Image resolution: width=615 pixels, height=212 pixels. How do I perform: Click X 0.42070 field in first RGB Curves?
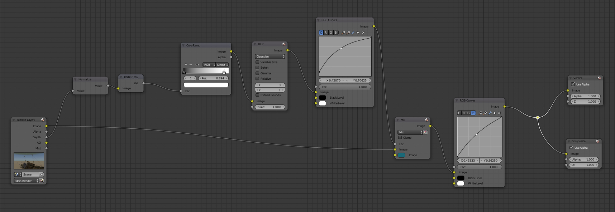tap(332, 80)
